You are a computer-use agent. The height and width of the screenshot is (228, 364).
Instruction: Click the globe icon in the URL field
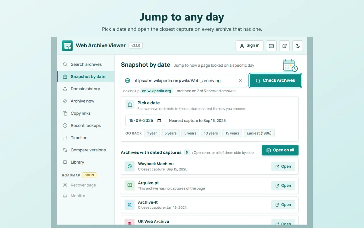point(128,81)
